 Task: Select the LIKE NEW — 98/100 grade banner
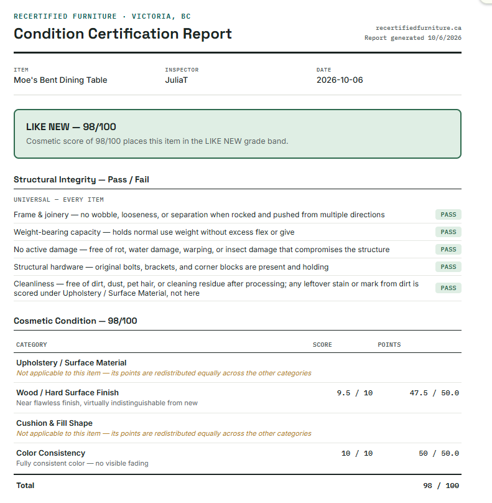238,134
